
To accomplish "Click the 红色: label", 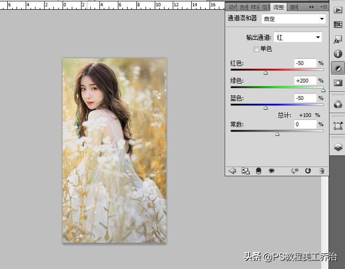I will (237, 64).
